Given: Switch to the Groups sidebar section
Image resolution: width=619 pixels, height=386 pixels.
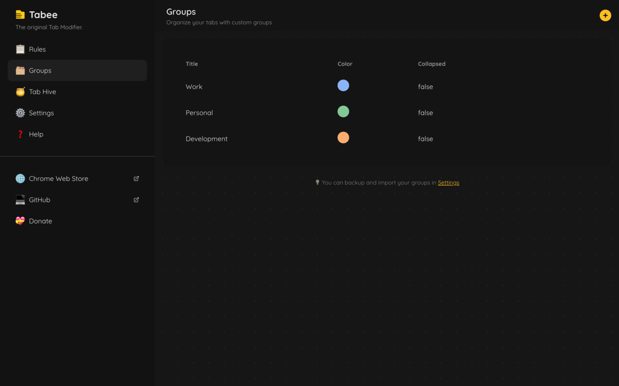Looking at the screenshot, I should tap(40, 70).
